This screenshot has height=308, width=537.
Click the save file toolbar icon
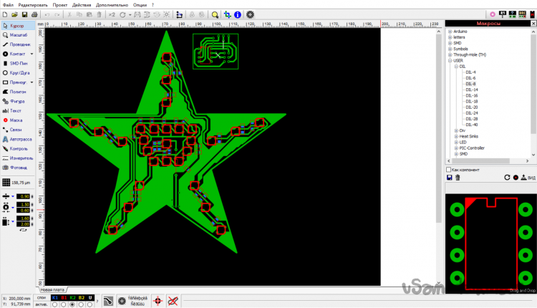coord(24,14)
